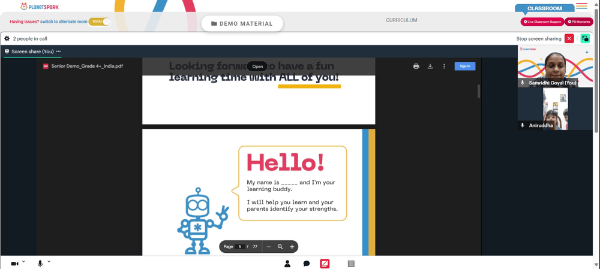The width and height of the screenshot is (600, 269).
Task: Print the PDF using the printer icon
Action: click(416, 66)
